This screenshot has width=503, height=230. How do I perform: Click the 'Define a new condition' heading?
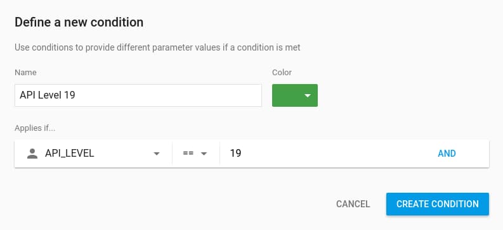point(79,23)
